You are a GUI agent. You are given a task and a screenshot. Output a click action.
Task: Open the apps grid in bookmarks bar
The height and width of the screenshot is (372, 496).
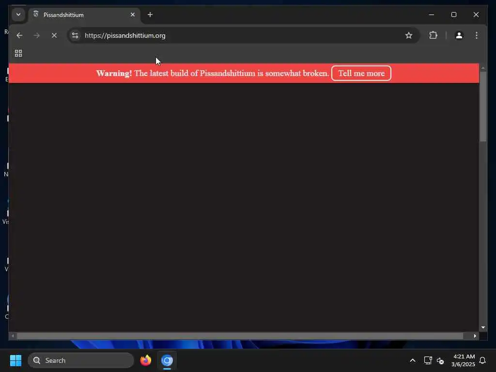click(18, 53)
